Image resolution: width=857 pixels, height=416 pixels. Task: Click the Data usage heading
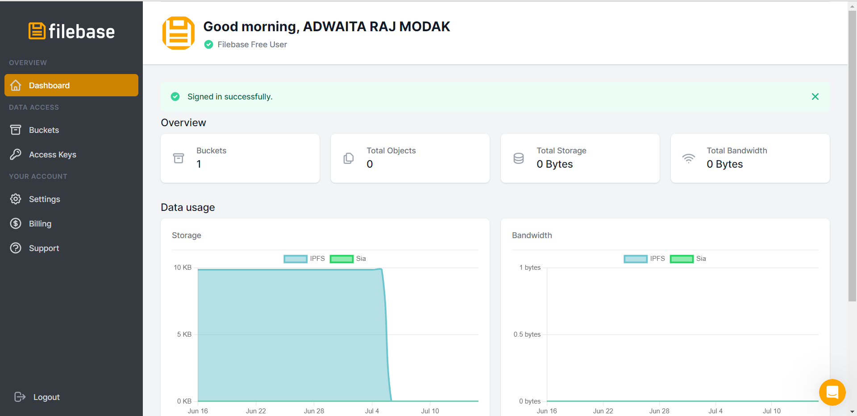pyautogui.click(x=188, y=207)
